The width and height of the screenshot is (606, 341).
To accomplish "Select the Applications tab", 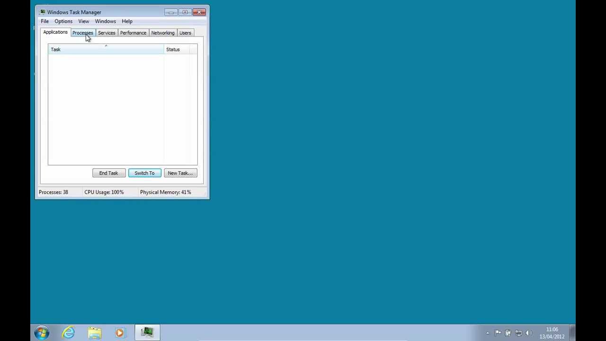I will [55, 32].
